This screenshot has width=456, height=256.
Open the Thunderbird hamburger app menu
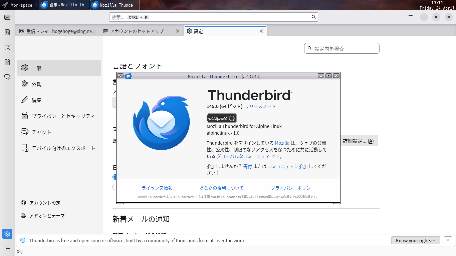(x=411, y=17)
